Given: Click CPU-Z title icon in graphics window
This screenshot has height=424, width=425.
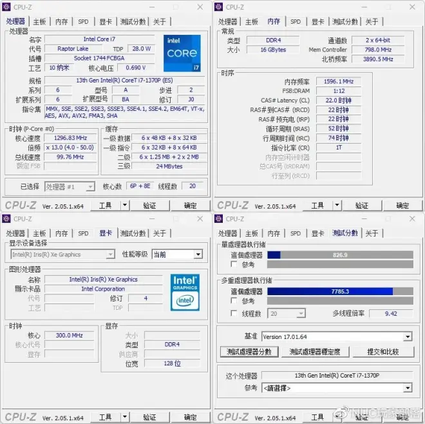Looking at the screenshot, I should coord(7,218).
